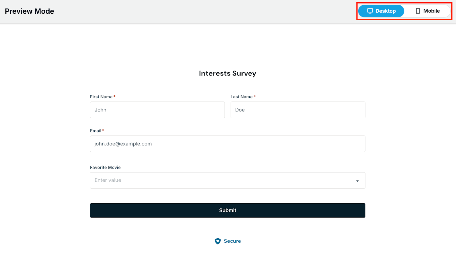Viewport: 456px width, 256px height.
Task: Switch to Desktop preview
Action: tap(381, 11)
